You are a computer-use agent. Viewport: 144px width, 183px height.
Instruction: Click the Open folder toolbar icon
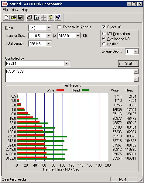[13, 18]
